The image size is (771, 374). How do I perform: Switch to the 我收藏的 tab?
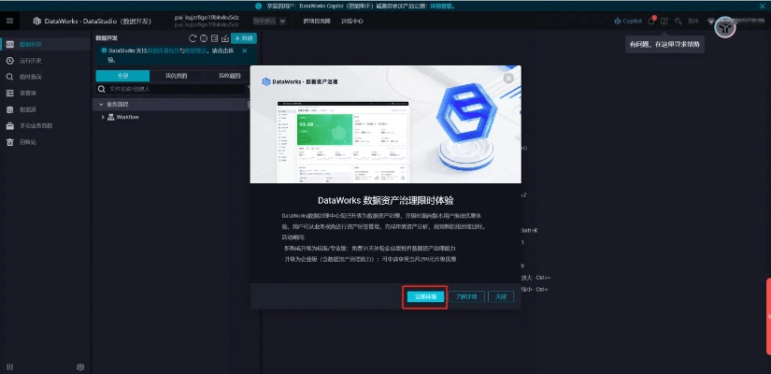tap(230, 76)
